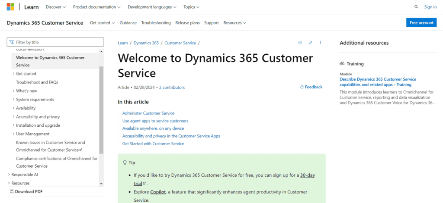Select Troubleshoot and FAQs tree item
443x203 pixels.
pos(37,82)
